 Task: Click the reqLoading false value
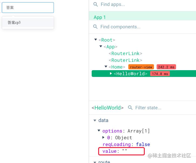coord(143,144)
